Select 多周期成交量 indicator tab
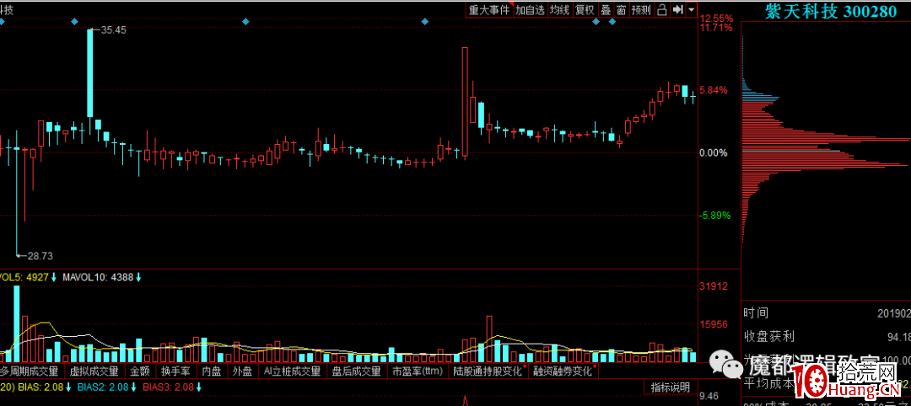The image size is (911, 406). [30, 371]
